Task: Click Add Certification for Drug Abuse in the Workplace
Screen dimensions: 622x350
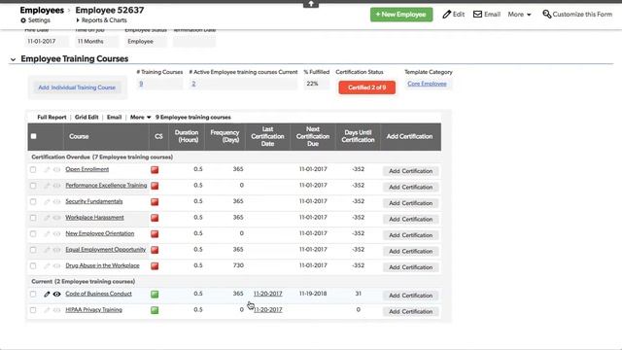Action: (x=410, y=267)
